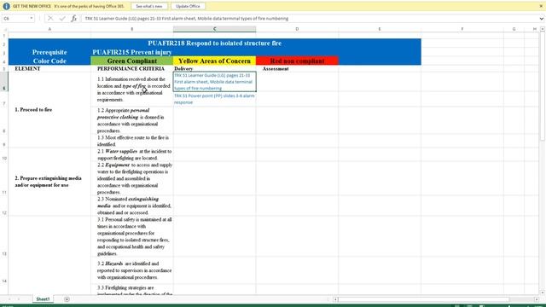546x307 pixels.
Task: Click the info icon in the Office banner
Action: coord(6,6)
